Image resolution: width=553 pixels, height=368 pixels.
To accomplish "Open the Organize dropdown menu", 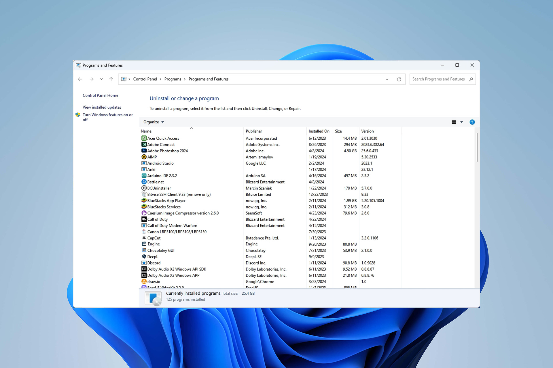I will click(154, 122).
